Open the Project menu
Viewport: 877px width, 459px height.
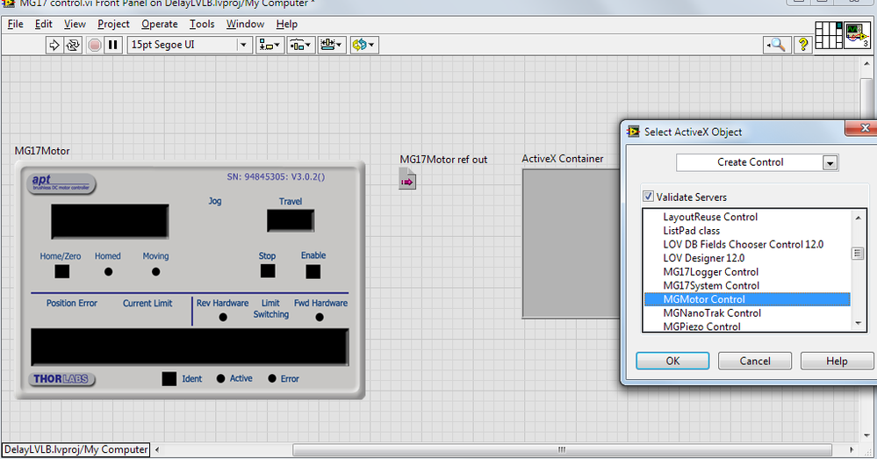[x=113, y=24]
